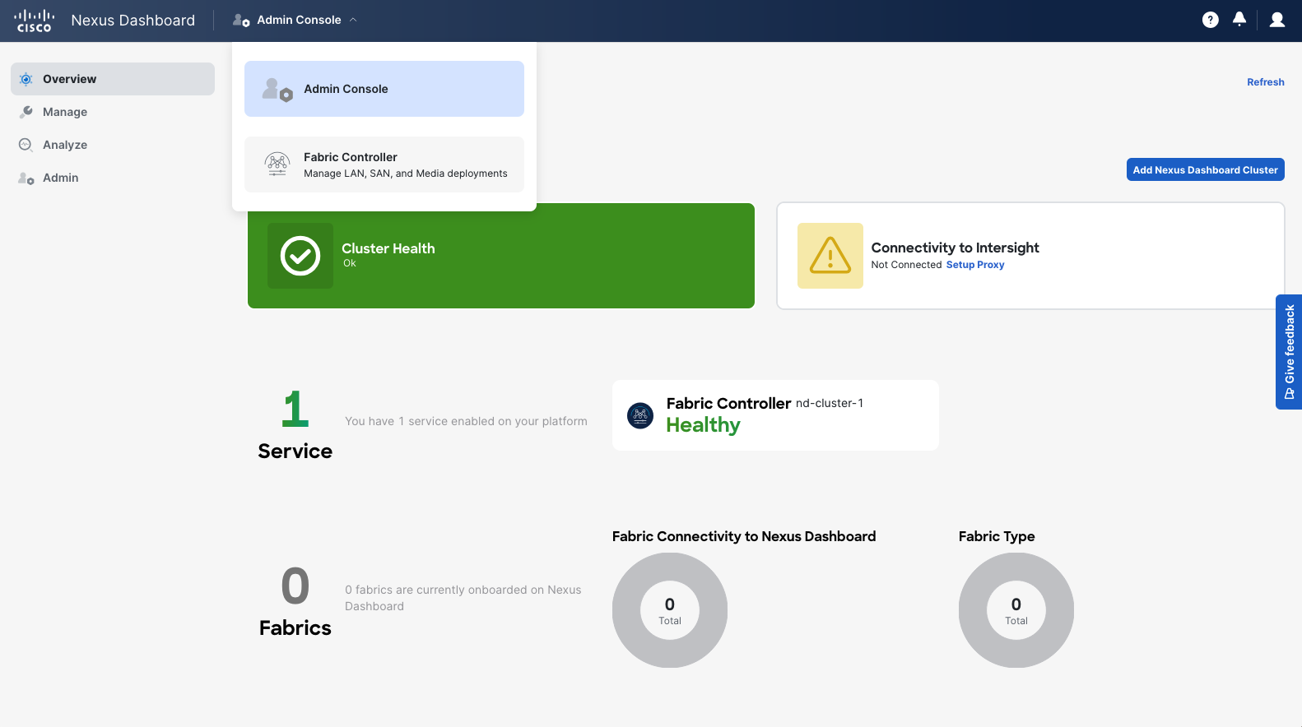Collapse the Admin Console dropdown chevron
Image resolution: width=1302 pixels, height=727 pixels.
pyautogui.click(x=353, y=20)
